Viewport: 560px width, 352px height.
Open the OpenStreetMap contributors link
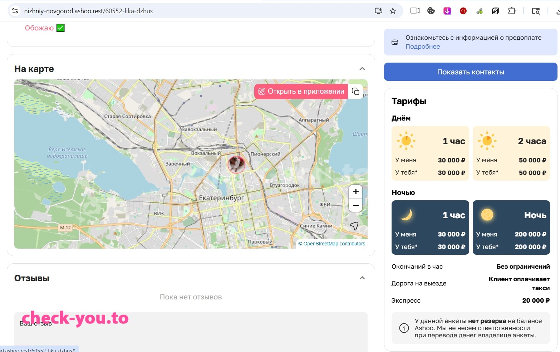point(334,244)
